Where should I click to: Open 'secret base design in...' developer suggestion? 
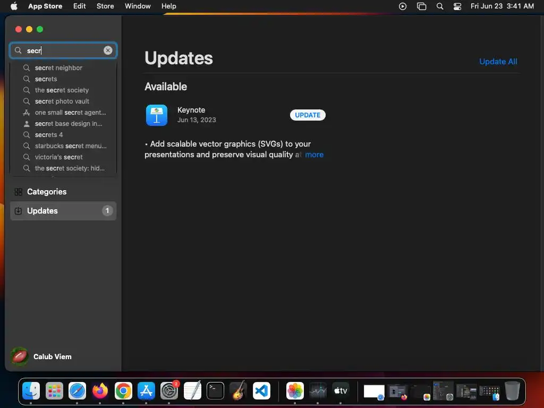(x=63, y=123)
